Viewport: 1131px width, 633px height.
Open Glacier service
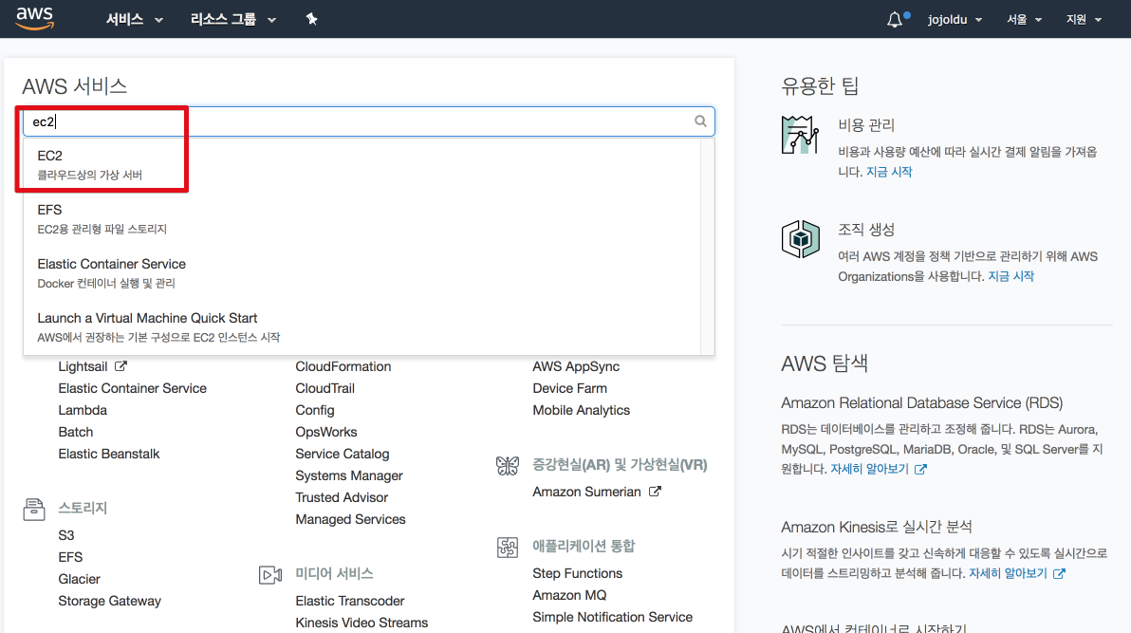coord(80,579)
